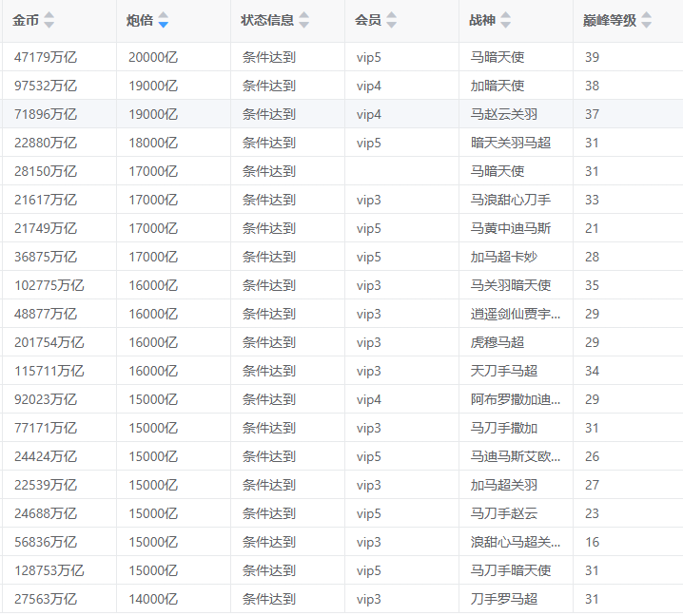The image size is (683, 616).
Task: Toggle the sort arrows for 战神 column
Action: (x=506, y=20)
